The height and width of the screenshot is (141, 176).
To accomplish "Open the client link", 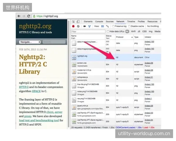I will [50, 112].
